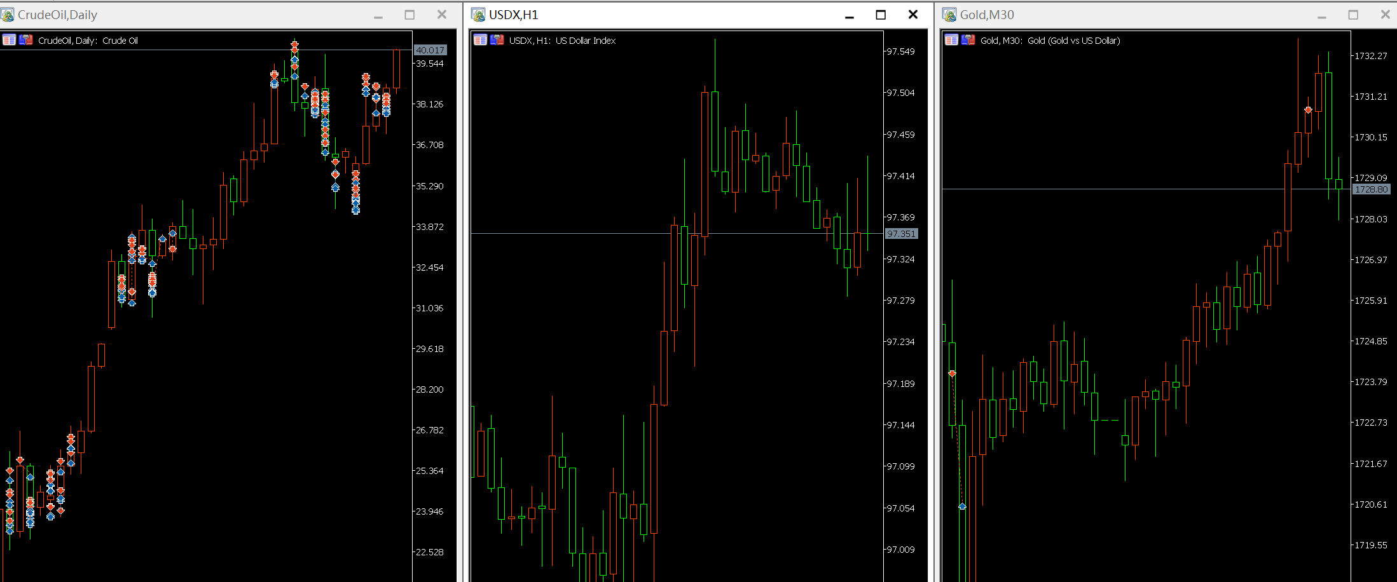Viewport: 1397px width, 582px height.
Task: Maximize the Gold,M30 chart window
Action: [x=1353, y=15]
